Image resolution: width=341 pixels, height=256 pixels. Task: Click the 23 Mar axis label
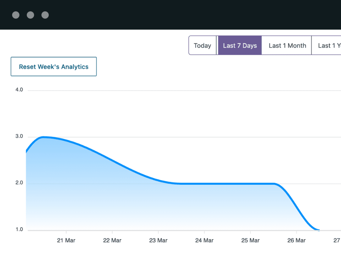tap(158, 241)
